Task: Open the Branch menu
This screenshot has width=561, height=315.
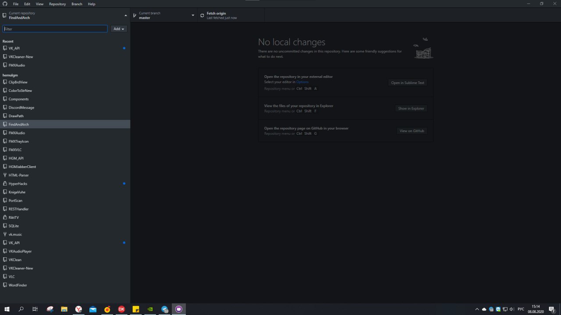Action: [x=77, y=4]
